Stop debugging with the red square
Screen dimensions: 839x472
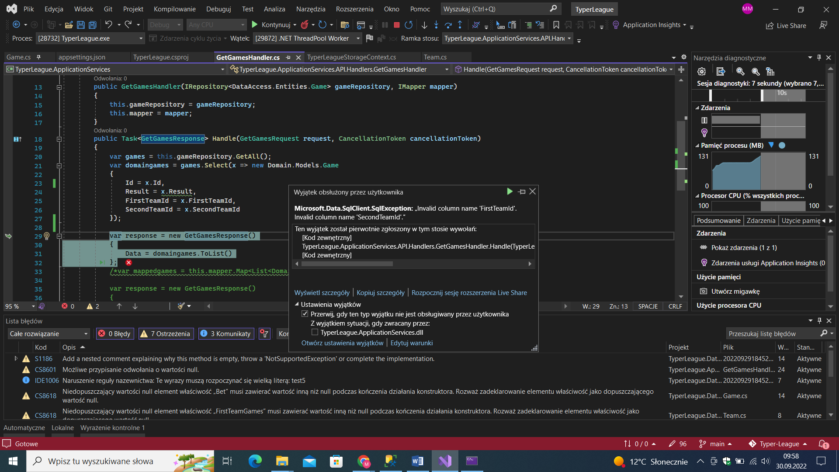pyautogui.click(x=397, y=25)
